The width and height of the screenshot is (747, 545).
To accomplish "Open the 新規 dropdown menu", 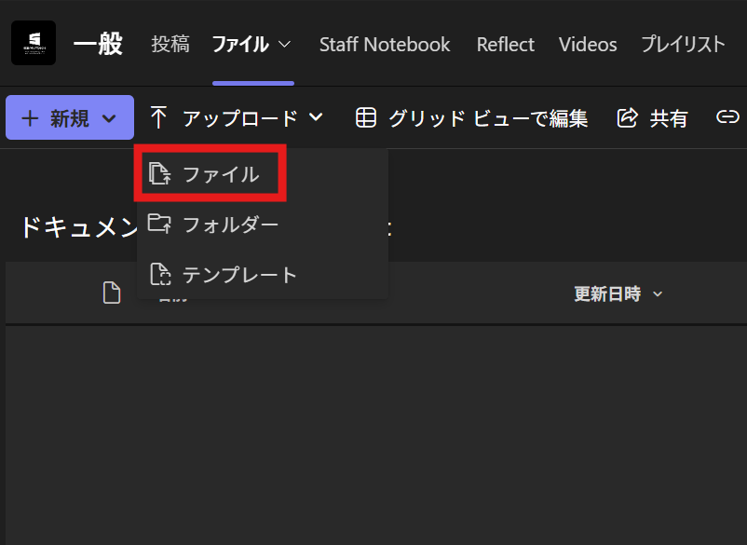I will click(x=69, y=117).
